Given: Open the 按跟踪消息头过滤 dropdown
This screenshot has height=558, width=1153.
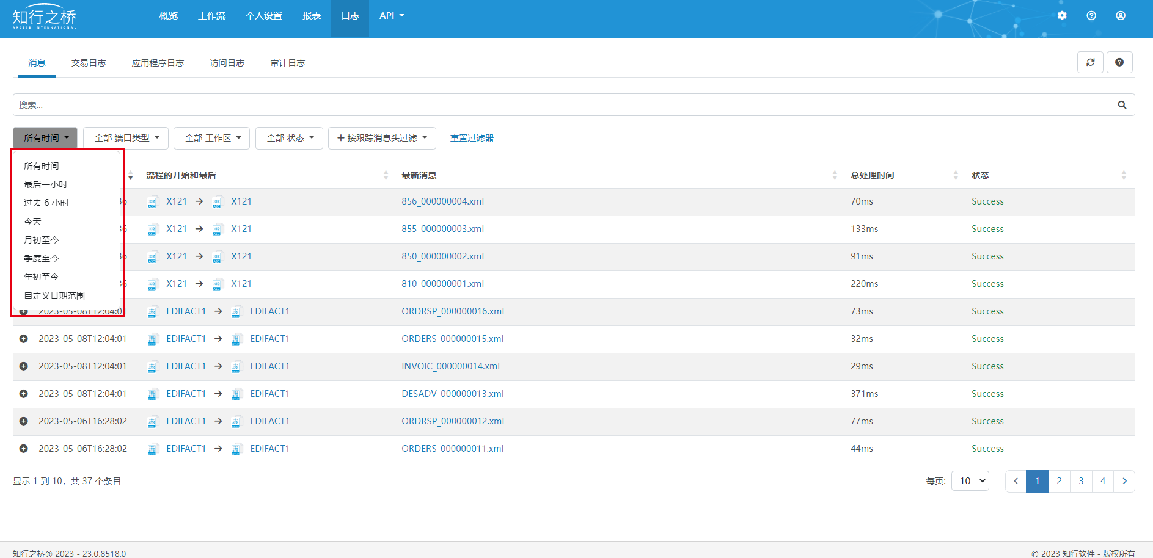Looking at the screenshot, I should [382, 138].
